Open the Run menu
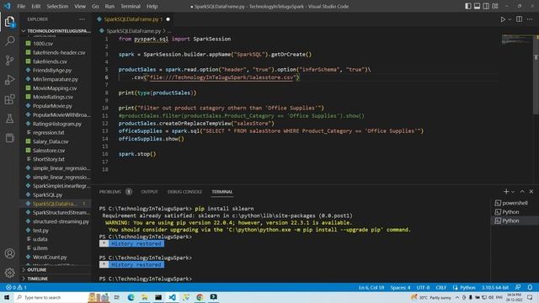 point(109,6)
